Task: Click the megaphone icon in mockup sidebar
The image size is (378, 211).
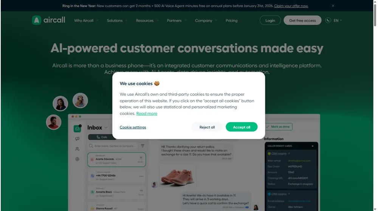Action: 77,139
